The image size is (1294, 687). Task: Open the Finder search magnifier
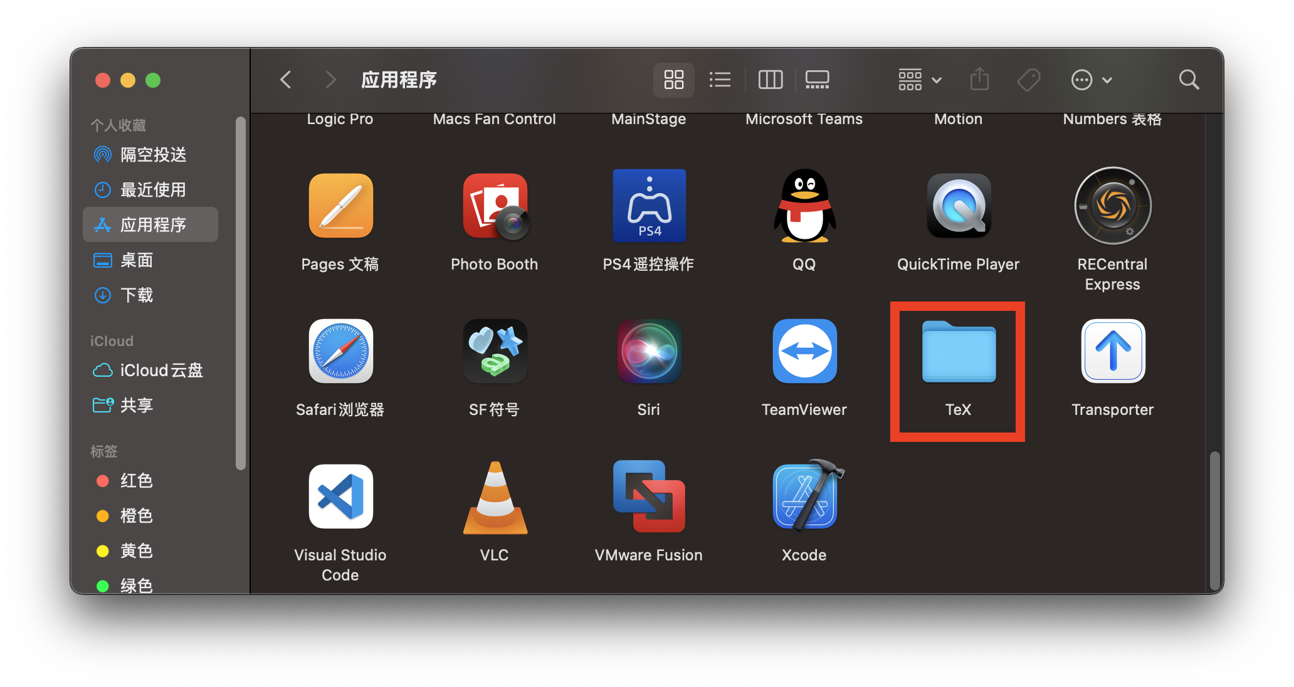tap(1189, 80)
